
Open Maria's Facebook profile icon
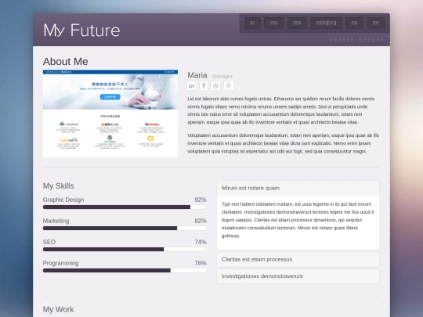point(204,86)
